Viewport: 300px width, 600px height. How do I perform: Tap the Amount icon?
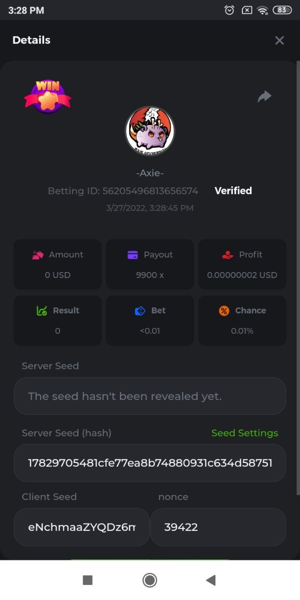[38, 255]
